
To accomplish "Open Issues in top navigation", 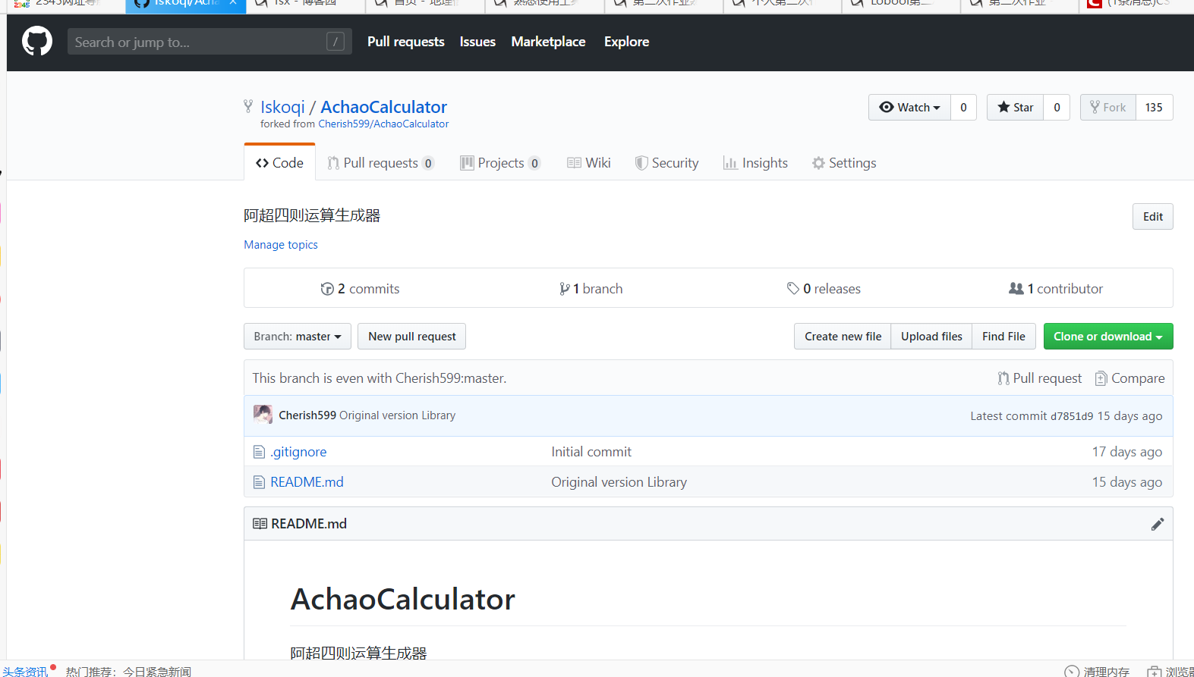I will [477, 42].
